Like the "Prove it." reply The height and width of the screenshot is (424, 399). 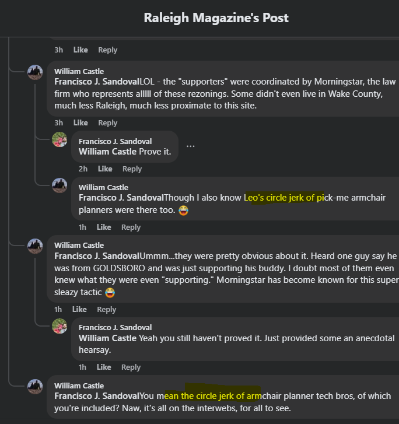tap(105, 169)
